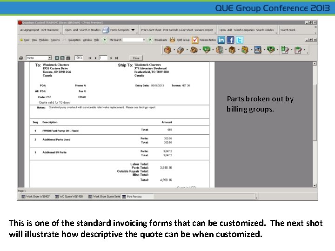
Task: Click Variance Report
Action: [204, 30]
